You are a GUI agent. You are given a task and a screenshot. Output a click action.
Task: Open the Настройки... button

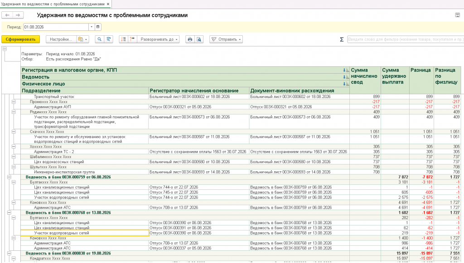pos(61,39)
